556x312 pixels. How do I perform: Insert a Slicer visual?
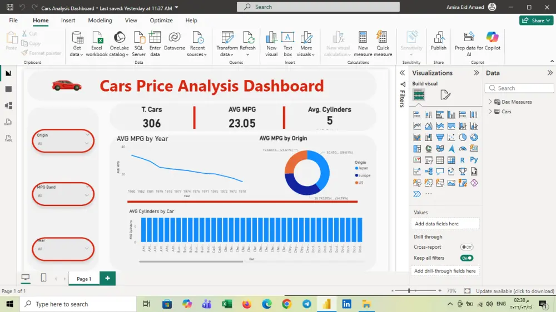tap(428, 160)
